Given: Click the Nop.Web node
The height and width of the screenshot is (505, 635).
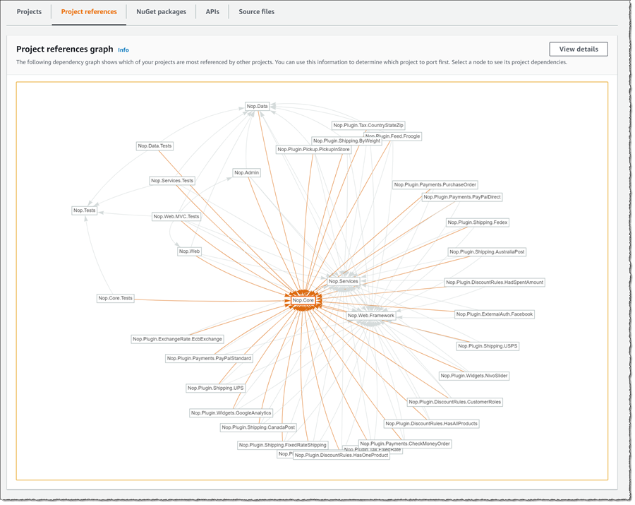Looking at the screenshot, I should pyautogui.click(x=188, y=251).
